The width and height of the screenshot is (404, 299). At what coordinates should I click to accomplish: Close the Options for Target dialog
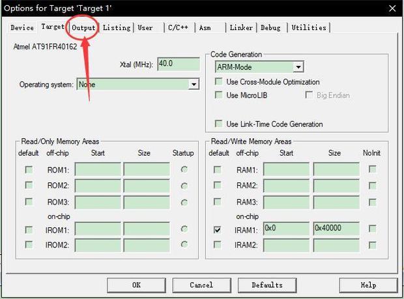click(x=392, y=8)
